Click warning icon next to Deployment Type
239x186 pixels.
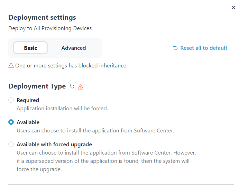81,87
